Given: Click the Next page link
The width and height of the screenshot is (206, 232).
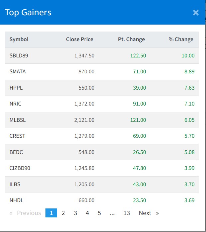Looking at the screenshot, I should (148, 213).
